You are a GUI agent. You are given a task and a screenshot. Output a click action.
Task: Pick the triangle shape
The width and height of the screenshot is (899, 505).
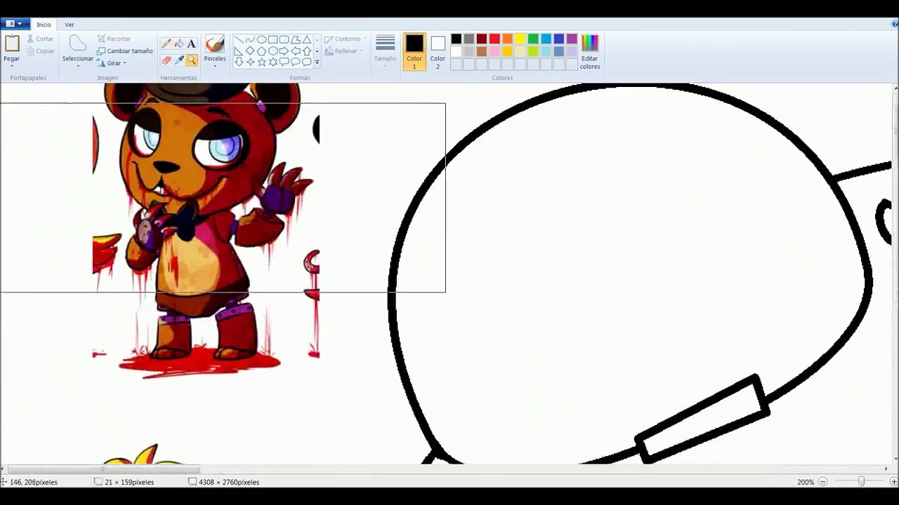[x=307, y=40]
